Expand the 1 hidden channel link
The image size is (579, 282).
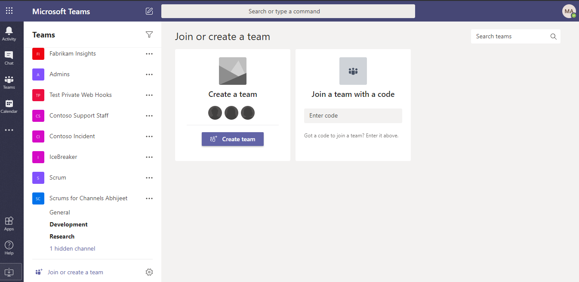72,248
